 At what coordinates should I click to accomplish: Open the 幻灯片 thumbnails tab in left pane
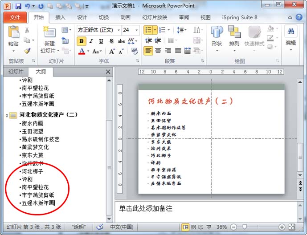coord(15,72)
